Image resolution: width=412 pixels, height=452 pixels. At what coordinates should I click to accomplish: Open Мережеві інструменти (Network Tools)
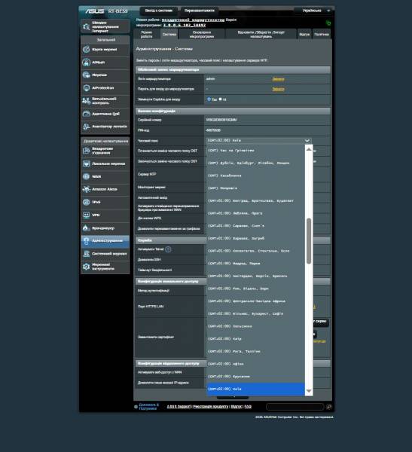(105, 267)
